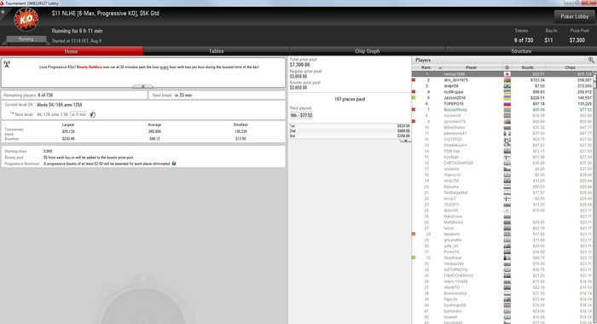Image resolution: width=597 pixels, height=324 pixels.
Task: Click the broadcast antenna news icon
Action: (7, 64)
